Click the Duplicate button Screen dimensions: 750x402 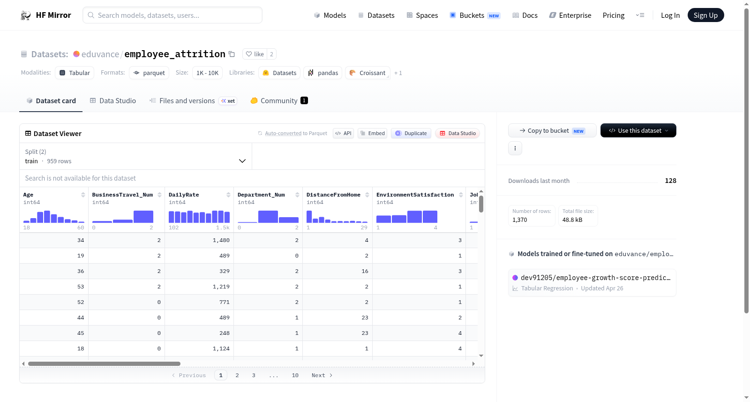[411, 133]
